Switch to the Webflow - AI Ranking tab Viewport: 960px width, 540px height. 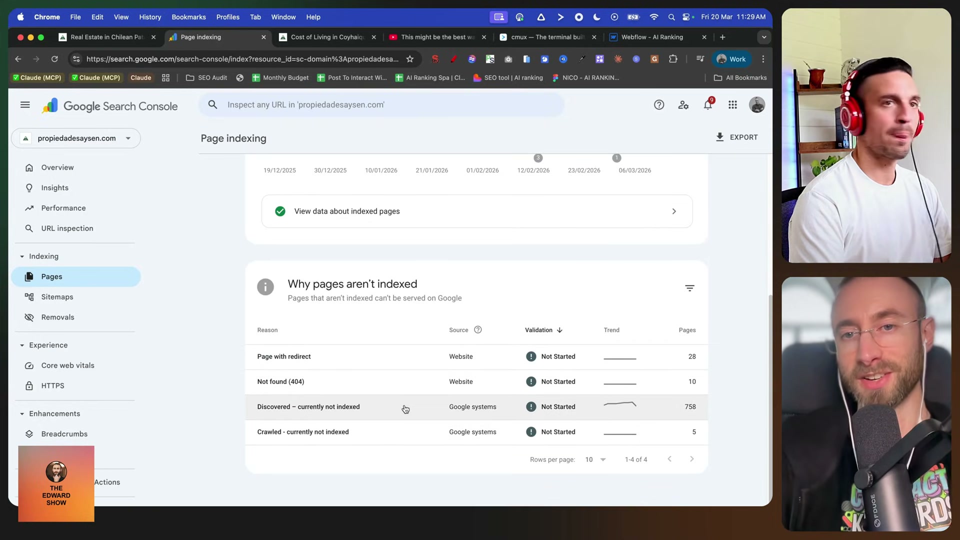651,37
